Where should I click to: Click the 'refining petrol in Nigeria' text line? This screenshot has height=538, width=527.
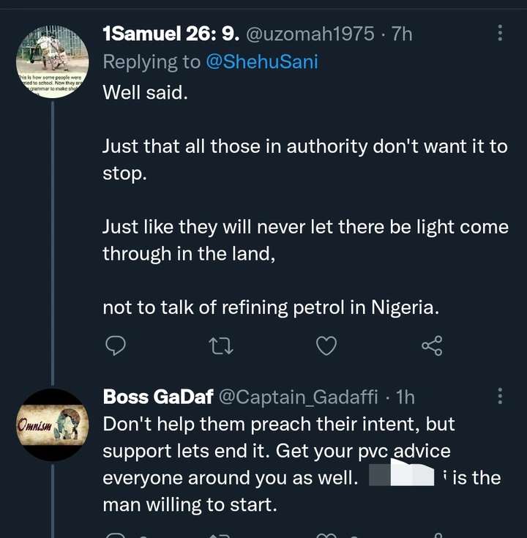pos(271,308)
